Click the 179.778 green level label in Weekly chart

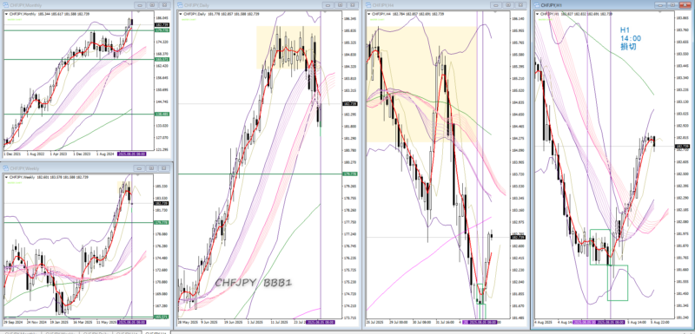[162, 222]
